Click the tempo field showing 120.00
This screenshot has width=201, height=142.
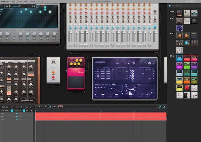point(5,107)
